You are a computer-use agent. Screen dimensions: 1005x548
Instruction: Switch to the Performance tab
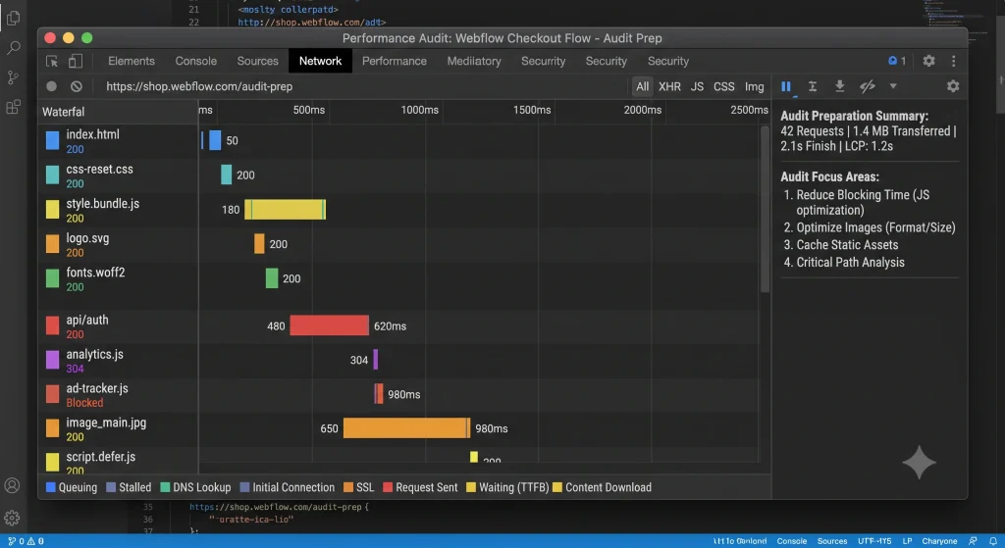pos(395,61)
